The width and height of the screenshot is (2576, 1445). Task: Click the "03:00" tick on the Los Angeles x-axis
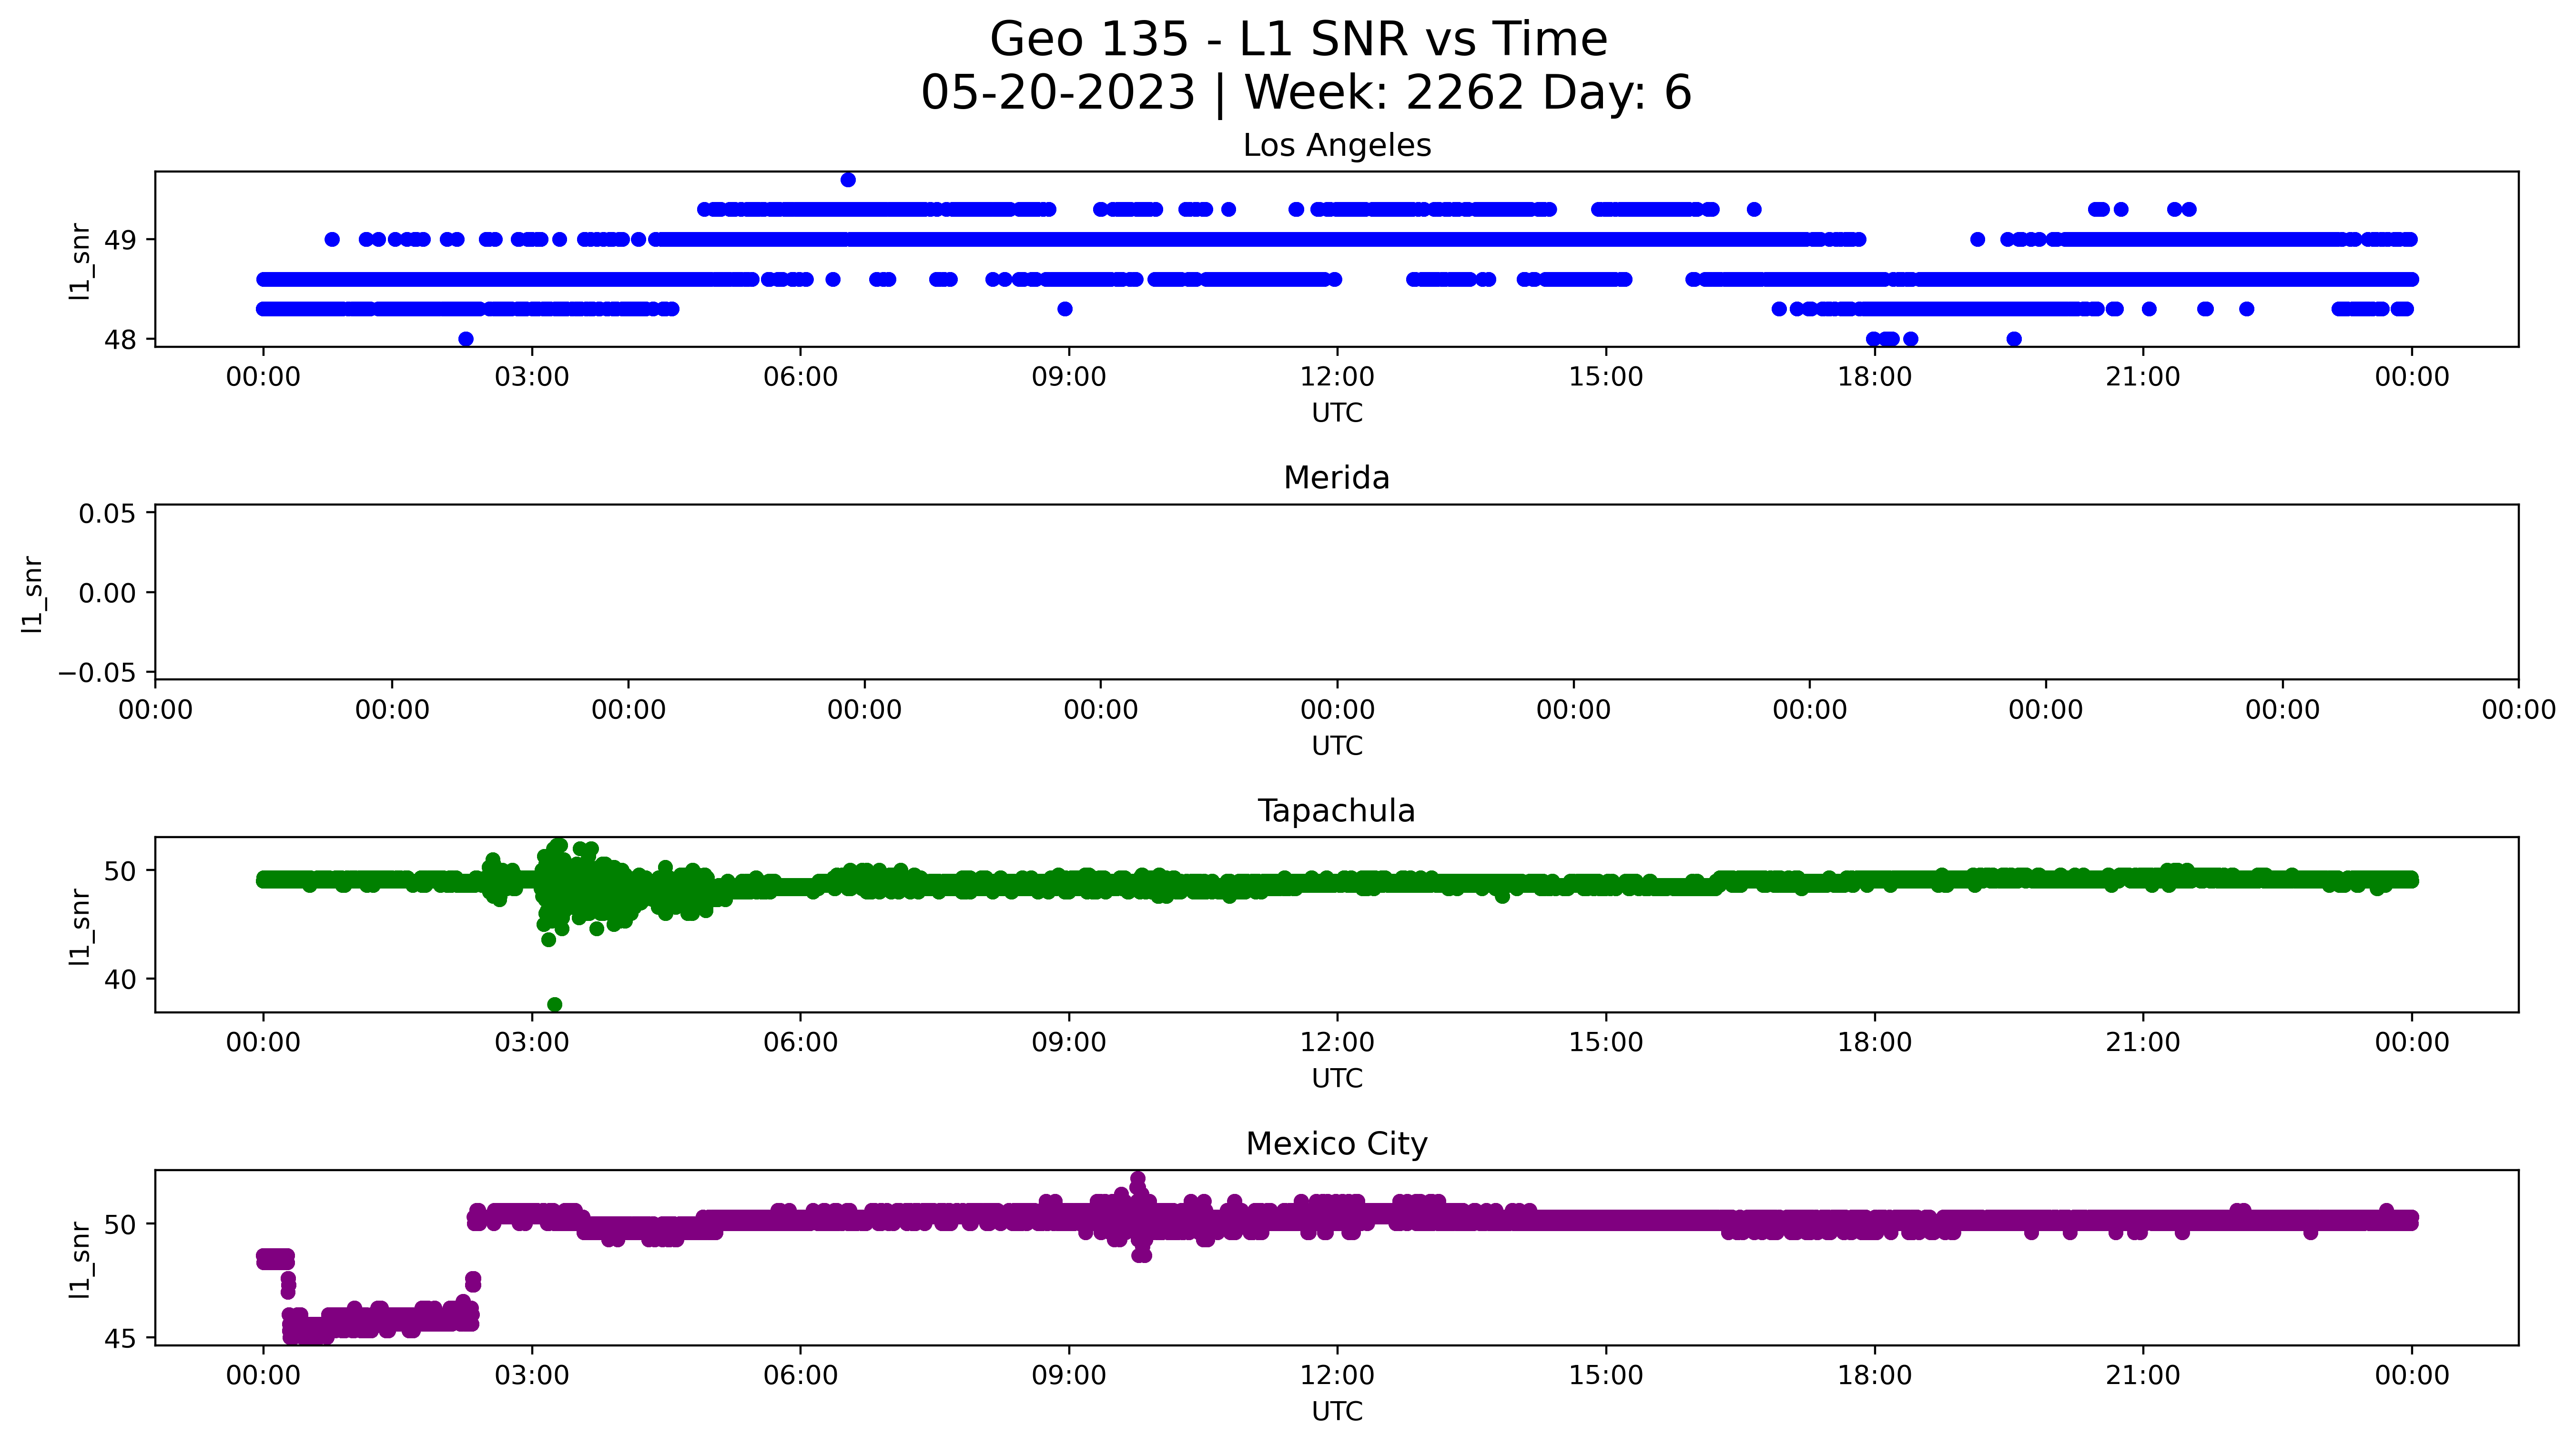point(532,377)
